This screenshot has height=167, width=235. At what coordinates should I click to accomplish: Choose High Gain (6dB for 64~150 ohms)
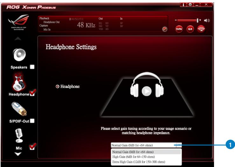pyautogui.click(x=146, y=157)
